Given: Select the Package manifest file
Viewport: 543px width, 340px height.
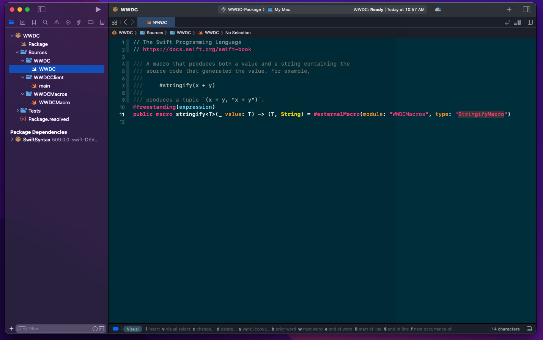Looking at the screenshot, I should tap(38, 44).
